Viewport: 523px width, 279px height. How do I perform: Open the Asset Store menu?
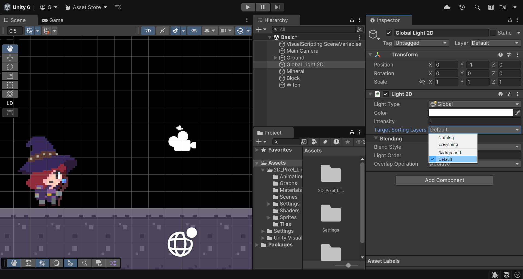[x=87, y=7]
